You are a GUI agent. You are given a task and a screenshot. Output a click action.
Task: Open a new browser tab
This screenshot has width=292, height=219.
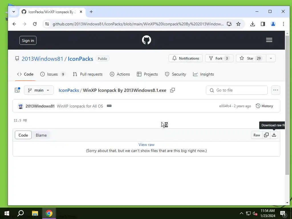coord(91,12)
